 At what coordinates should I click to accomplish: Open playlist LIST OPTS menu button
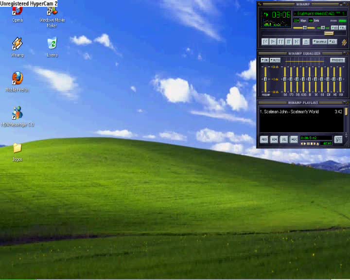[x=338, y=140]
